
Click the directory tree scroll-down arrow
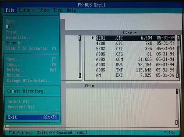pyautogui.click(x=80, y=75)
